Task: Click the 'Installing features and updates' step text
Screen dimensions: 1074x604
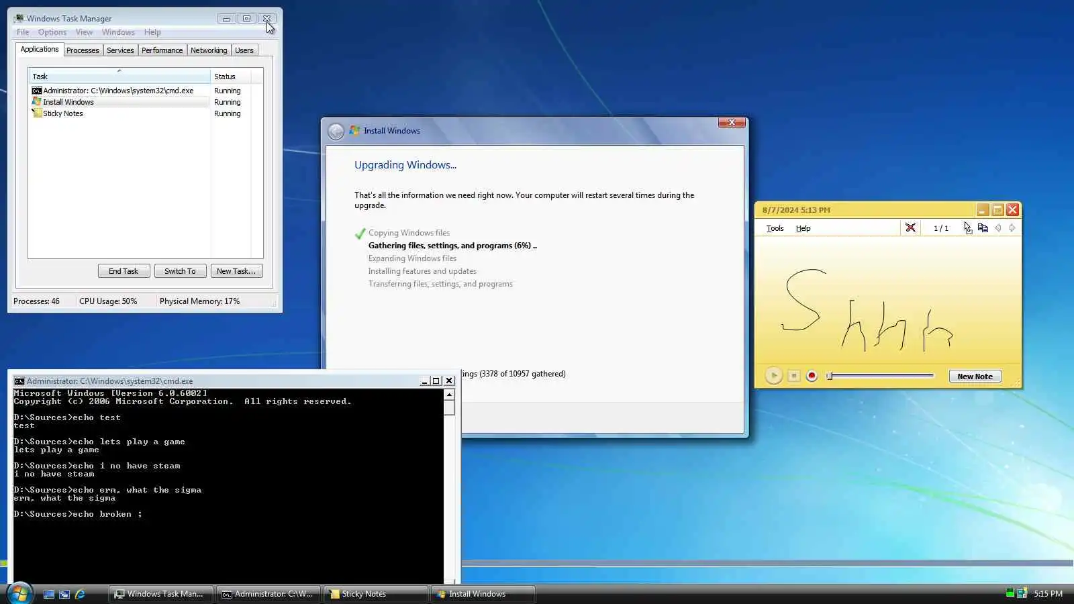Action: [x=422, y=271]
